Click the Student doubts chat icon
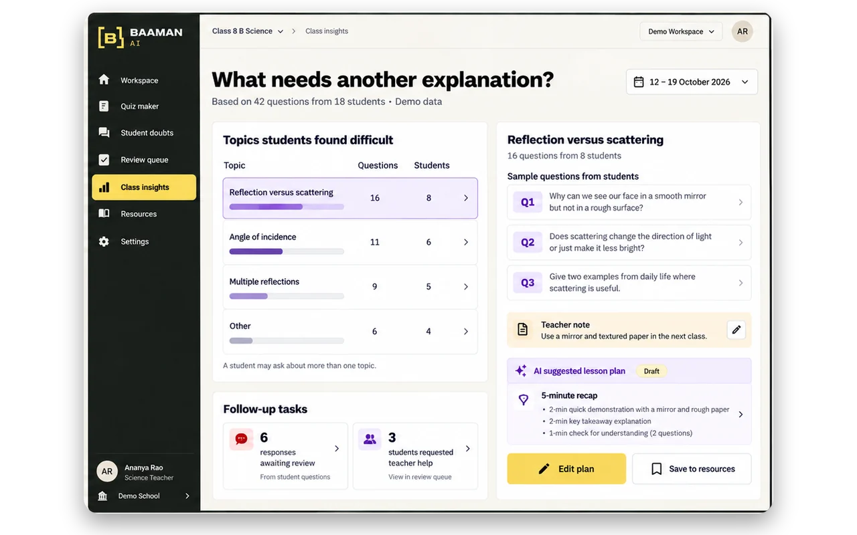This screenshot has width=857, height=535. pos(104,132)
